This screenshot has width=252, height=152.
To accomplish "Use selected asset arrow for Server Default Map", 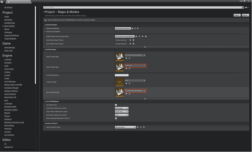I will tap(126, 94).
